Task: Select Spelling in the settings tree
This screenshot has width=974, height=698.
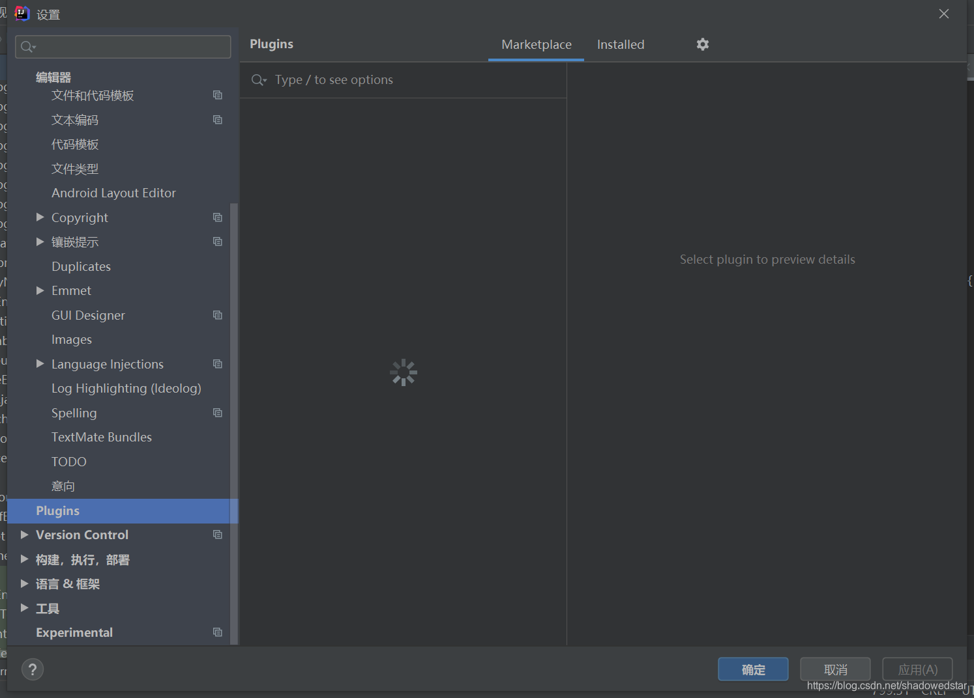Action: tap(74, 413)
